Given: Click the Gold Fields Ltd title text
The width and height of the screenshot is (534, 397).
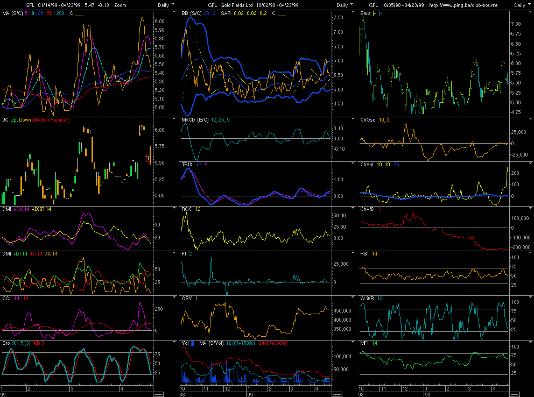Looking at the screenshot, I should (237, 5).
